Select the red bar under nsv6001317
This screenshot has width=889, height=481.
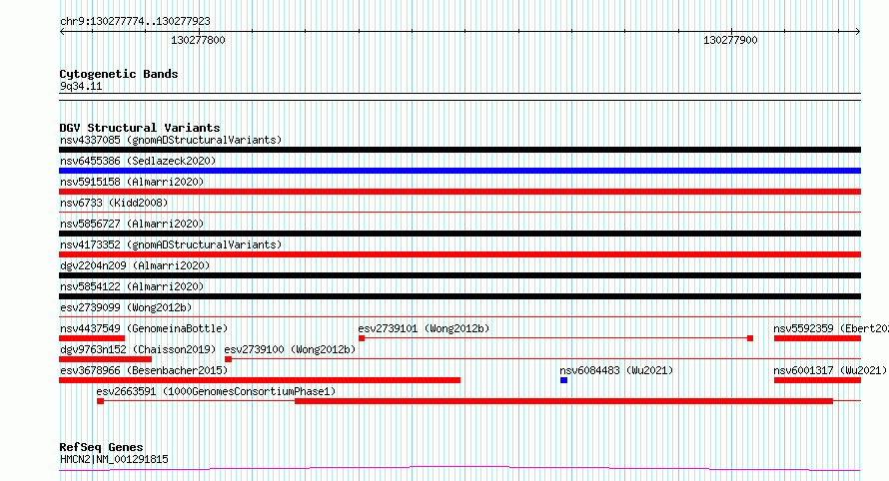click(x=817, y=380)
